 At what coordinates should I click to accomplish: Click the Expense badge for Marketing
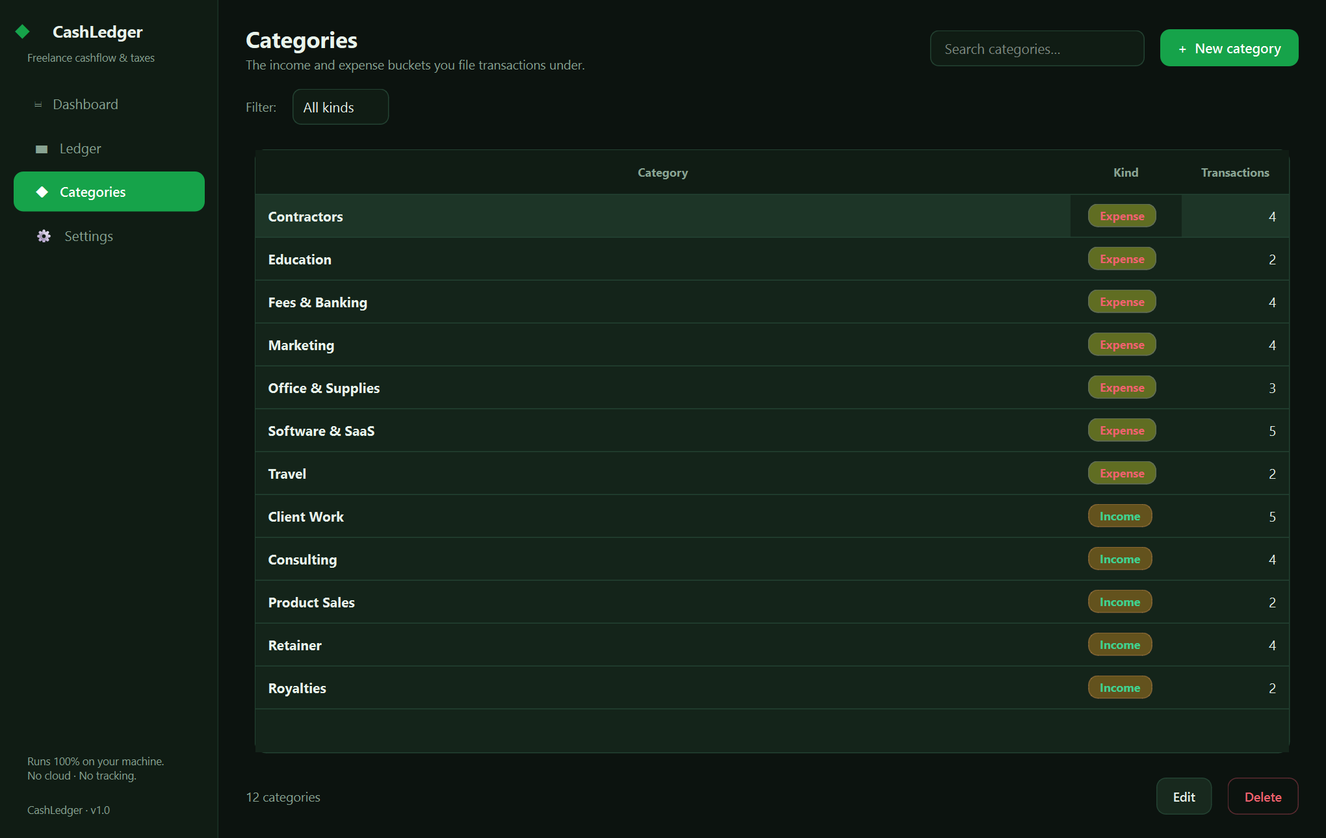(x=1122, y=344)
